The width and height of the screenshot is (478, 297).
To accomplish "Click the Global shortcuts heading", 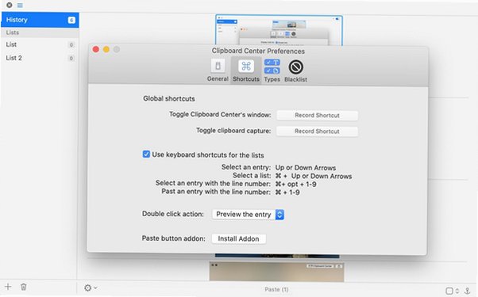I will [169, 98].
